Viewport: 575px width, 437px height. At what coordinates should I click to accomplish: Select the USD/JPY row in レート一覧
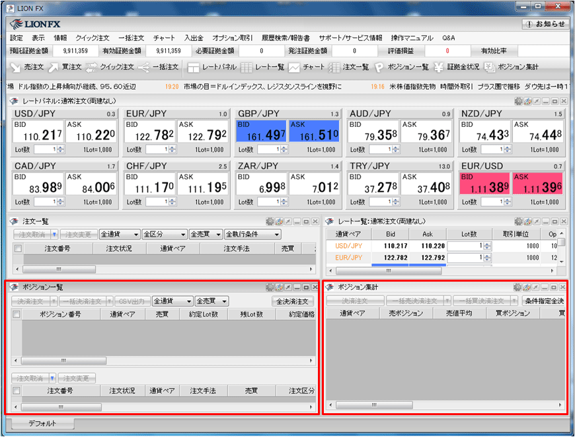(441, 246)
